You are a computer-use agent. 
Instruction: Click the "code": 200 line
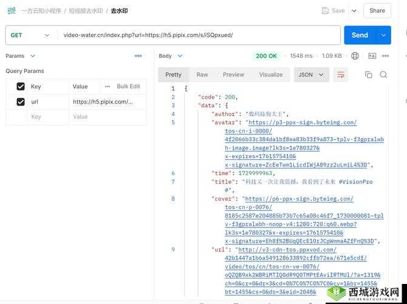click(218, 97)
